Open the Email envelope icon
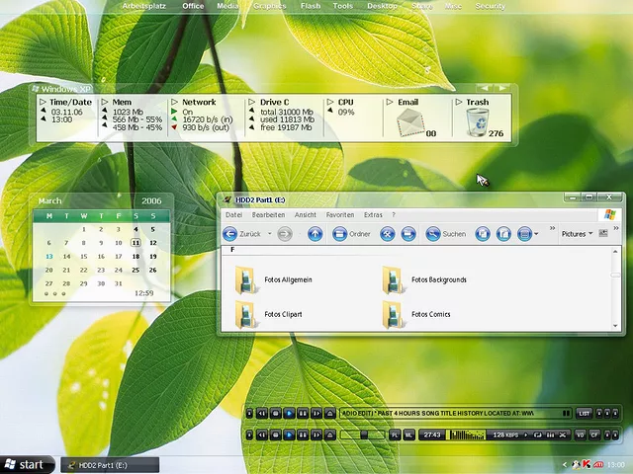The image size is (633, 474). tap(410, 122)
